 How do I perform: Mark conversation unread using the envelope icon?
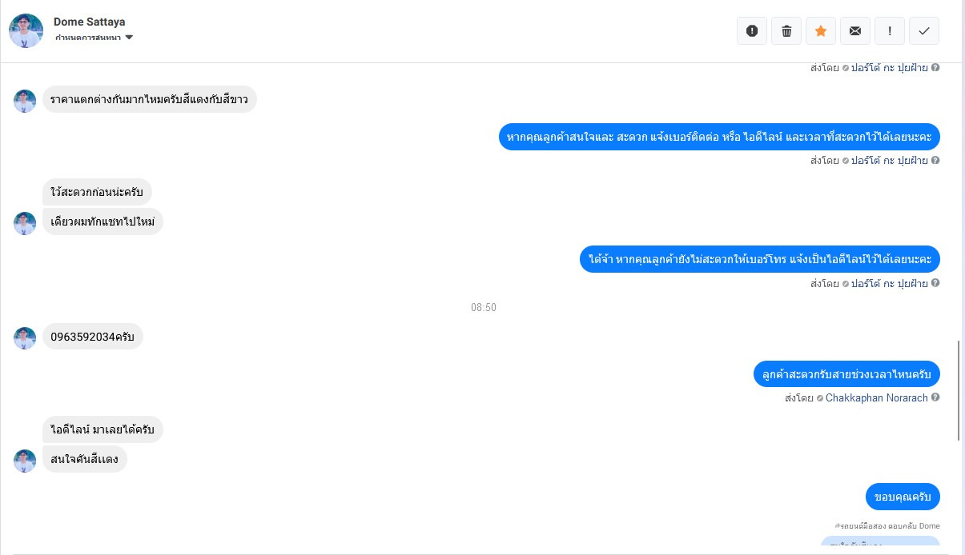(855, 30)
